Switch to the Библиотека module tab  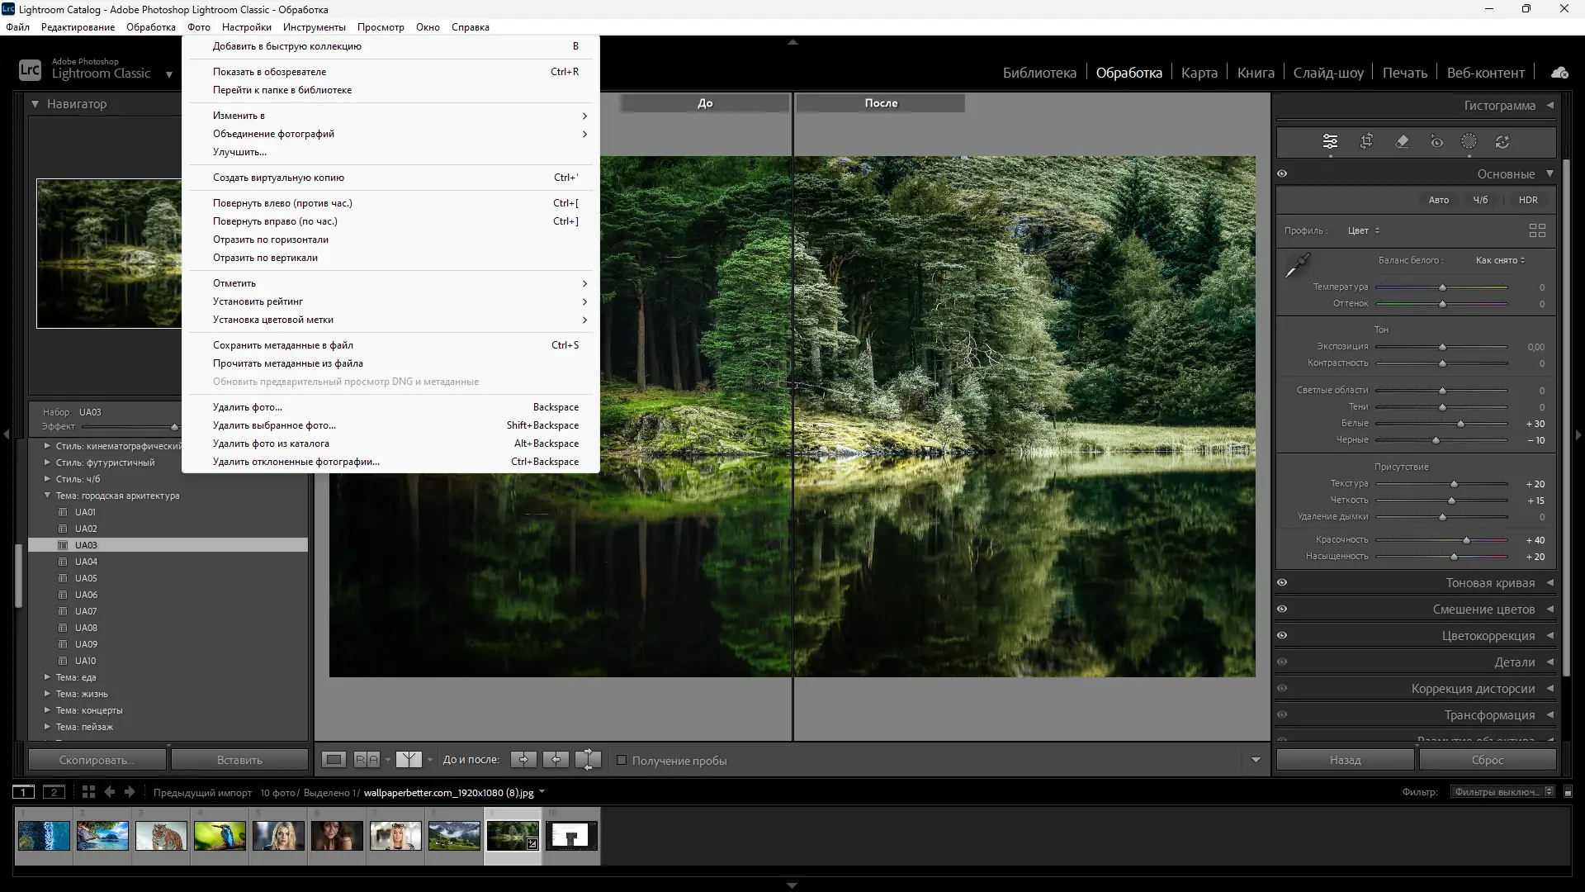1039,73
